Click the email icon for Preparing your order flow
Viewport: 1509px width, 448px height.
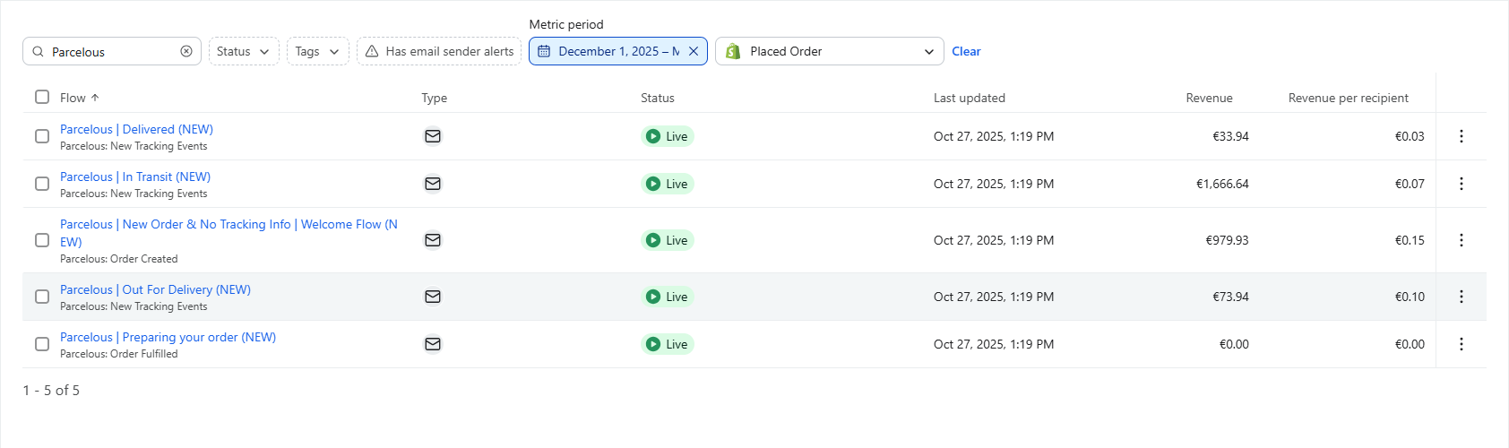tap(433, 344)
